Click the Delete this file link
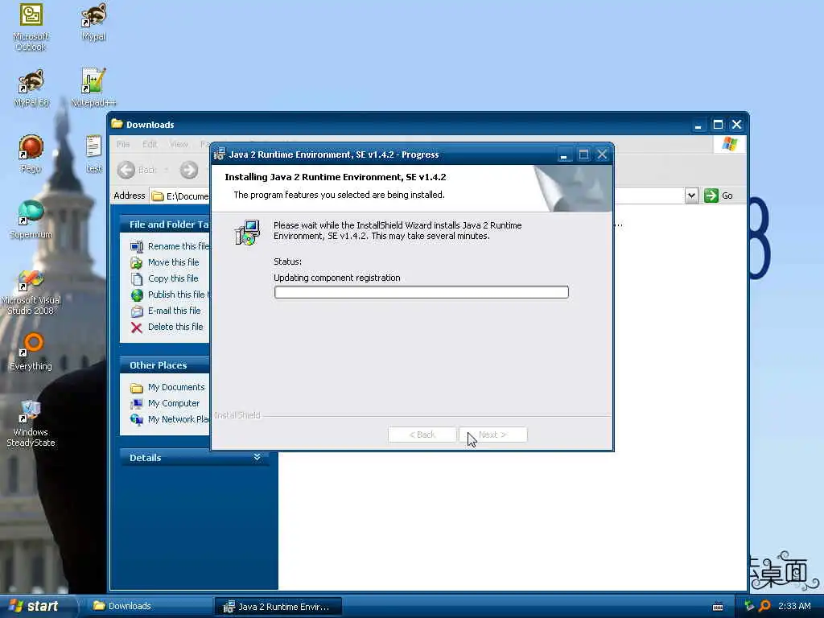 click(175, 327)
